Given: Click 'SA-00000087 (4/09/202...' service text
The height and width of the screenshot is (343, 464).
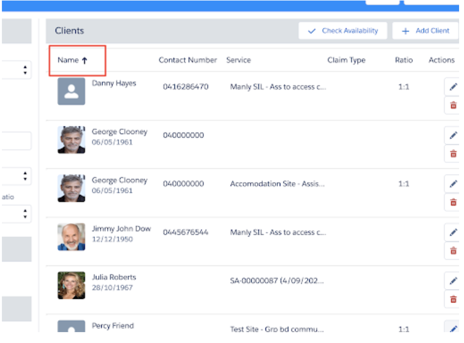Looking at the screenshot, I should pos(277,281).
